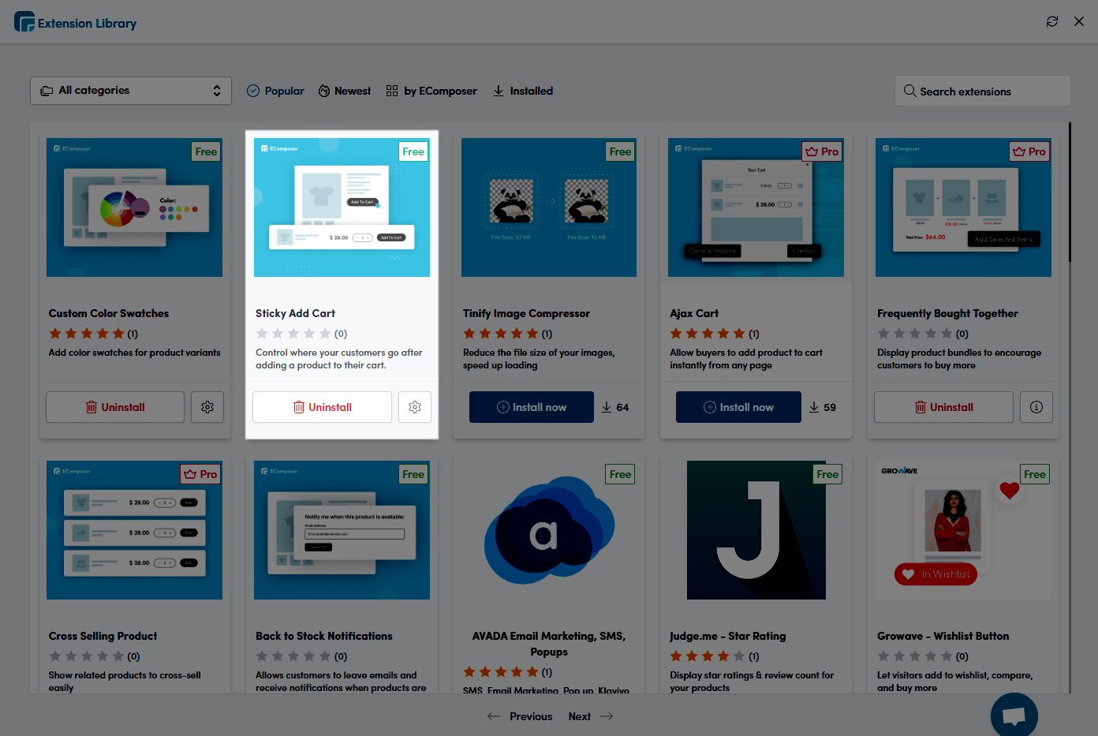The height and width of the screenshot is (736, 1098).
Task: Select the Newest filter tab
Action: click(345, 91)
